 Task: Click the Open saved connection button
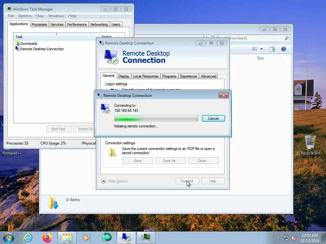pos(203,160)
